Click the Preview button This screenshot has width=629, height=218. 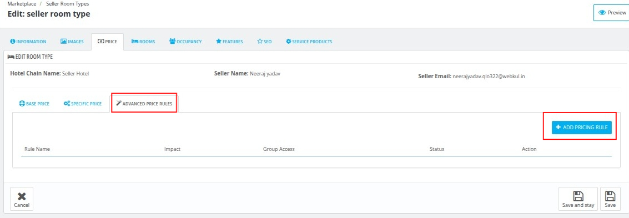click(x=611, y=13)
